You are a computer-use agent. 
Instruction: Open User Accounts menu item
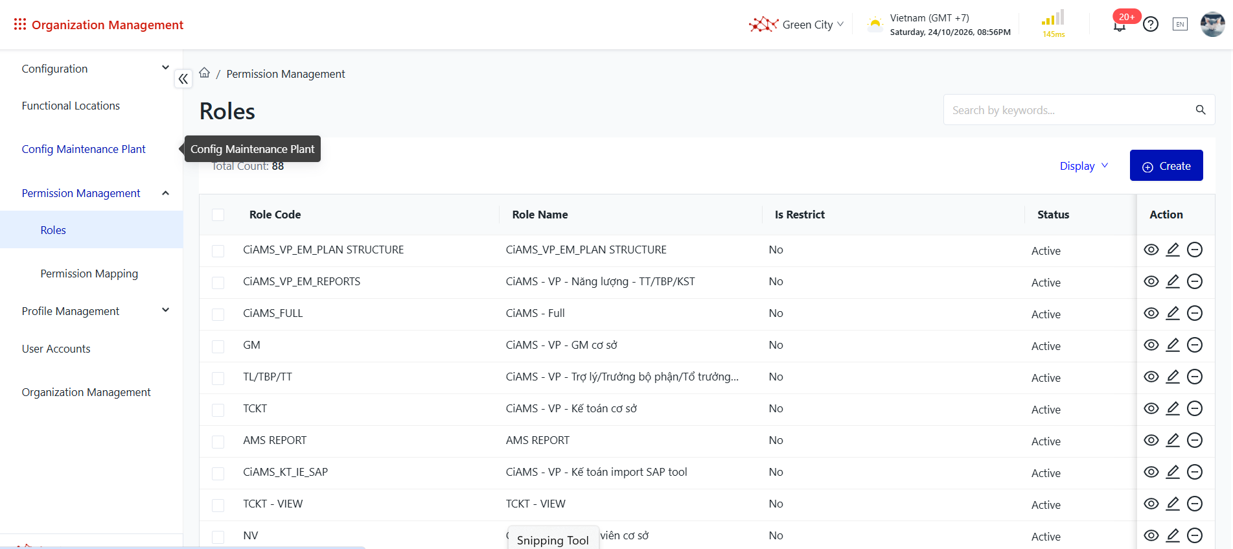[56, 349]
